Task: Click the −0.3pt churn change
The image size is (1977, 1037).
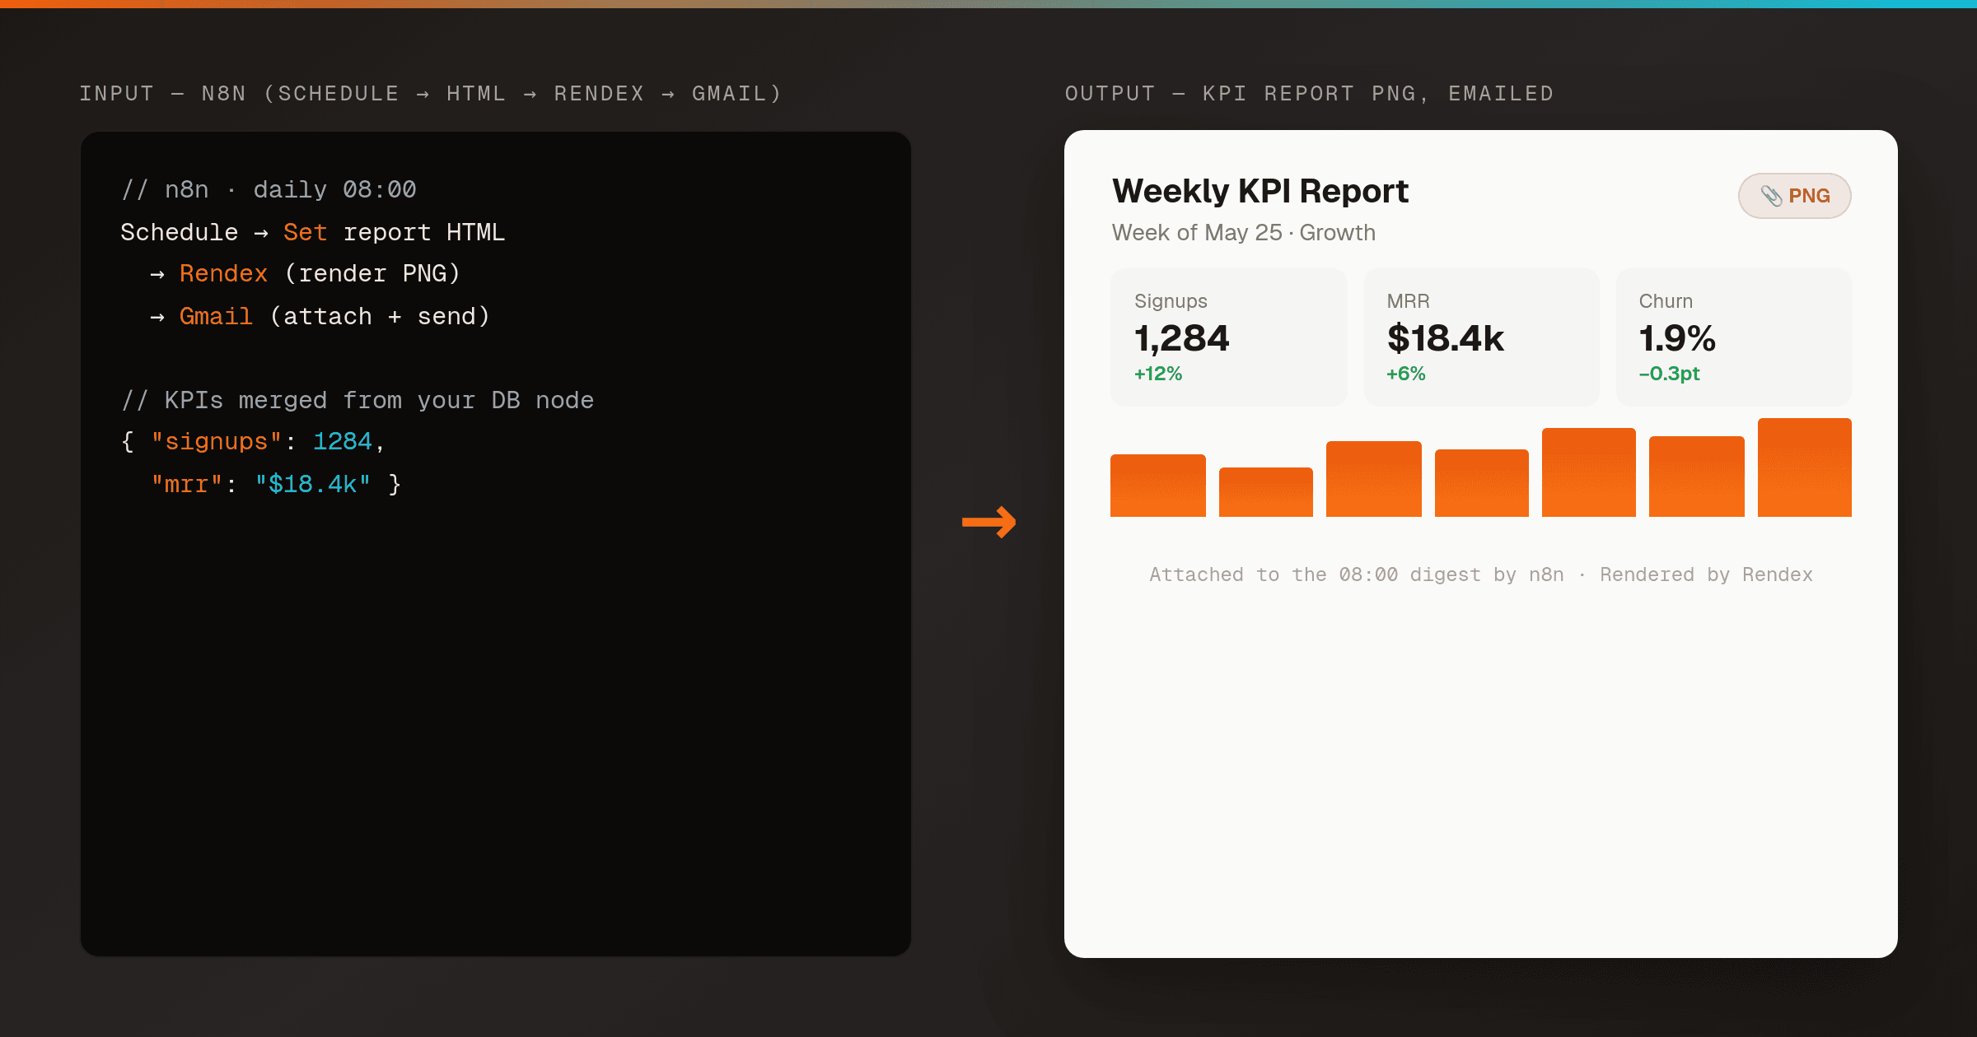Action: (x=1670, y=374)
